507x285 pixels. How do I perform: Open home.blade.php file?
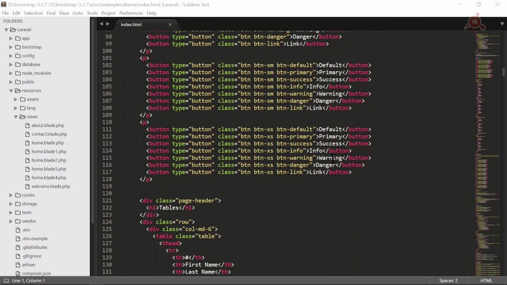click(48, 143)
